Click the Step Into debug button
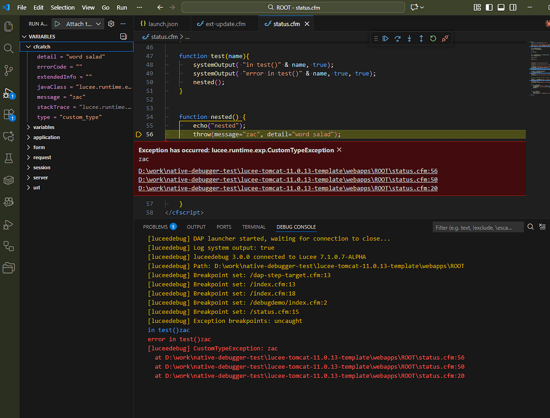Viewport: 550px width, 418px height. tap(409, 39)
